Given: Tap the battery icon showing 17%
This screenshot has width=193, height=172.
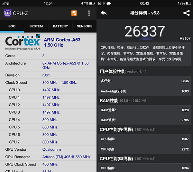Looking at the screenshot, I should (x=188, y=3).
